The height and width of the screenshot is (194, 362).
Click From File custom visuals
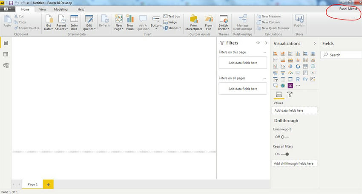pyautogui.click(x=209, y=22)
